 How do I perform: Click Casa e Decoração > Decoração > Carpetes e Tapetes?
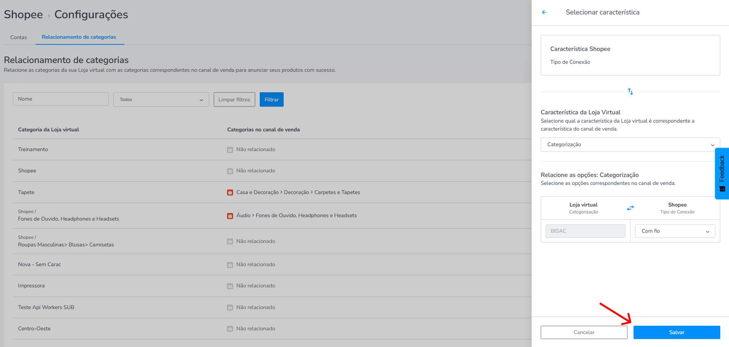coord(298,192)
